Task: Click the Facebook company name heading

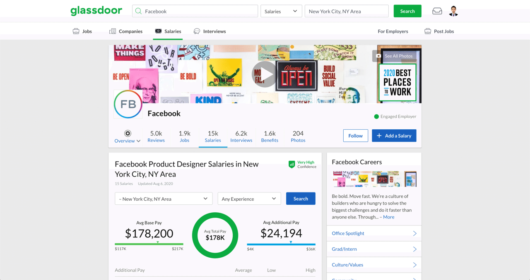Action: [164, 113]
